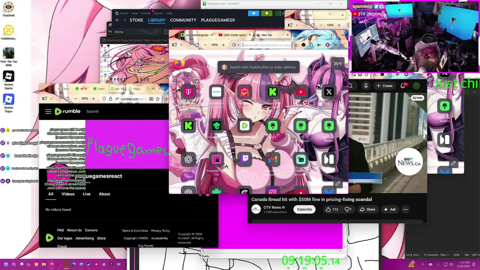Open downloads in front Firefox toolbar
480x270 pixels.
[296, 45]
